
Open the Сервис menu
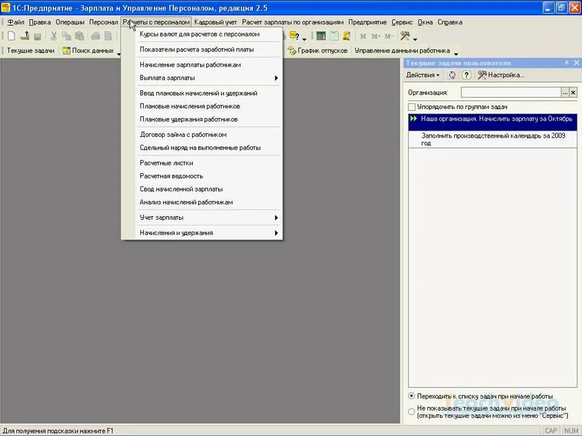[x=402, y=22]
